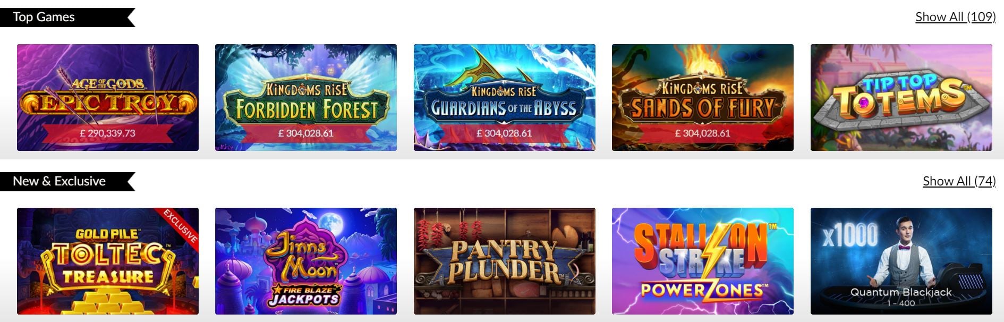The height and width of the screenshot is (322, 1004).
Task: Open Tip Top Totems game
Action: (901, 97)
